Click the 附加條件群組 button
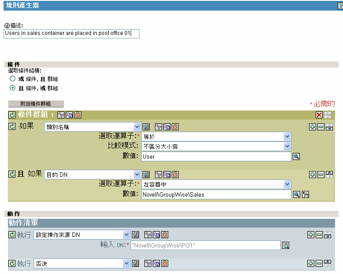The width and height of the screenshot is (343, 274). 36,104
